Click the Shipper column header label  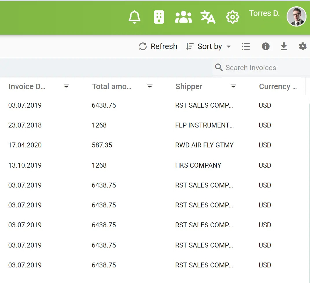(189, 87)
